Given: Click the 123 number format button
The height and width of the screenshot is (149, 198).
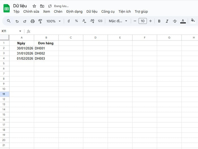Looking at the screenshot, I should point(100,21).
